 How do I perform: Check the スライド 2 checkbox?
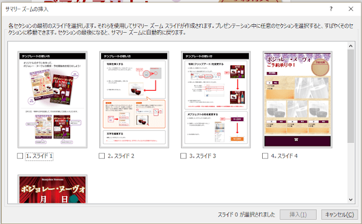pos(102,156)
